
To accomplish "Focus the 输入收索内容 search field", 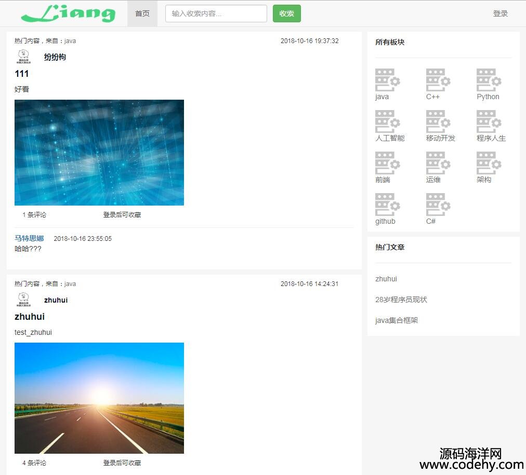I will (x=216, y=13).
